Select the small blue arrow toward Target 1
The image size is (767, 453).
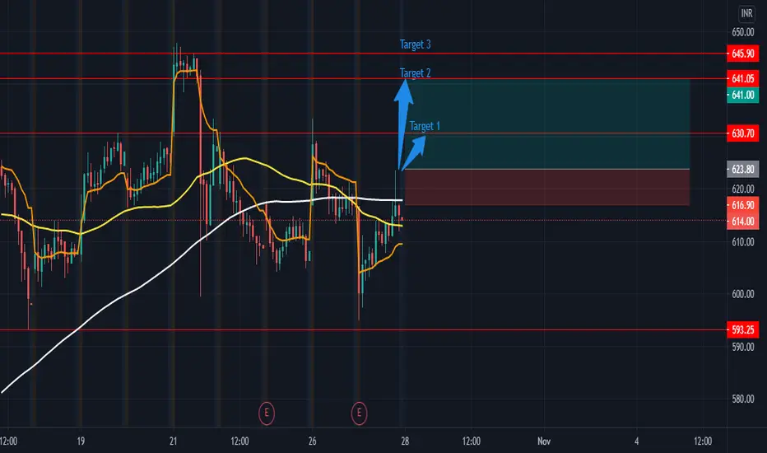414,152
